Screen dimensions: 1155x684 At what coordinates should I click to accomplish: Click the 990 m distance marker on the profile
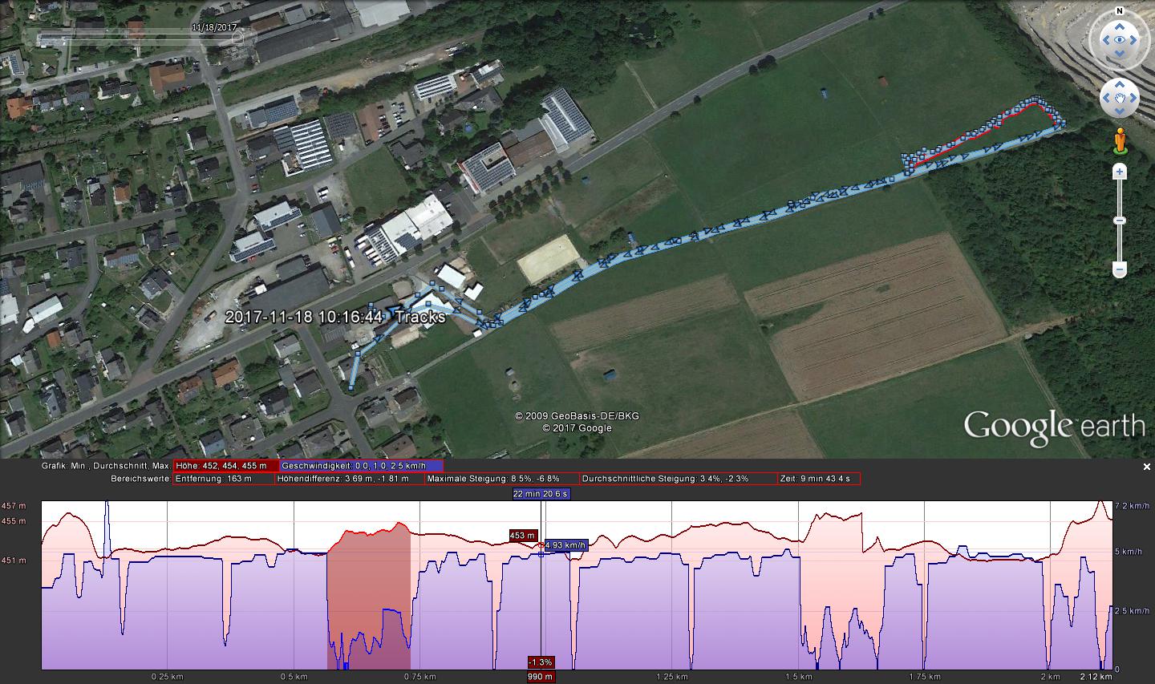pyautogui.click(x=540, y=676)
